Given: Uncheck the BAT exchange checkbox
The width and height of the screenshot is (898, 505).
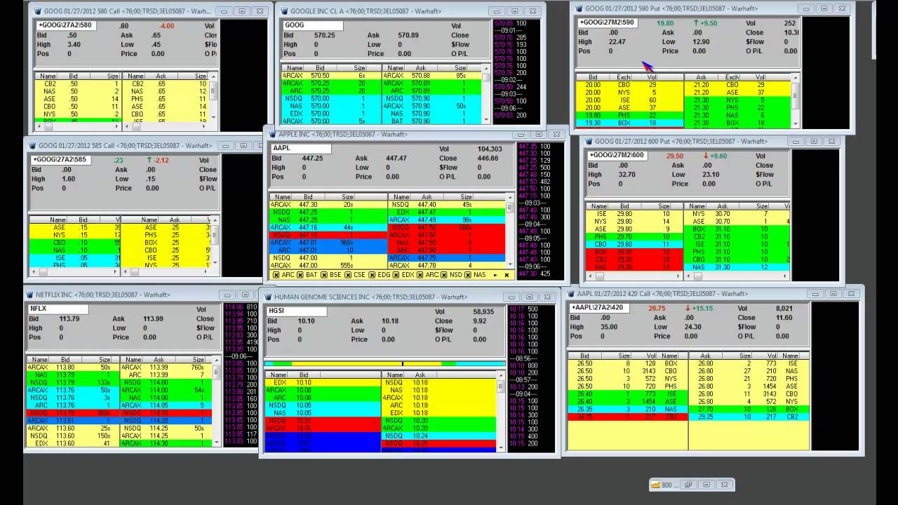Looking at the screenshot, I should [x=300, y=275].
